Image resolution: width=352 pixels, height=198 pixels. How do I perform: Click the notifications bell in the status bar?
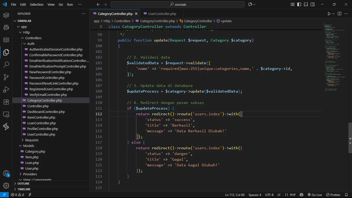point(346,195)
